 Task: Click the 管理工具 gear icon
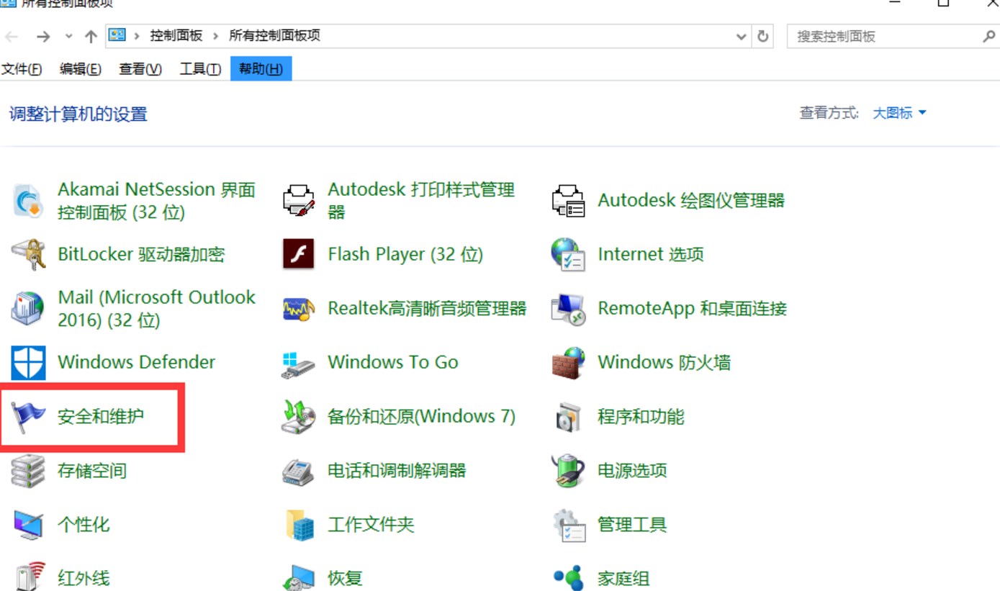pyautogui.click(x=569, y=525)
